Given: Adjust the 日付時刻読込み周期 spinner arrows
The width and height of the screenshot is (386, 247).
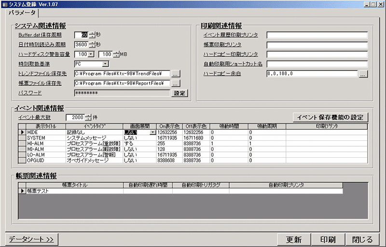Looking at the screenshot, I should (x=92, y=44).
